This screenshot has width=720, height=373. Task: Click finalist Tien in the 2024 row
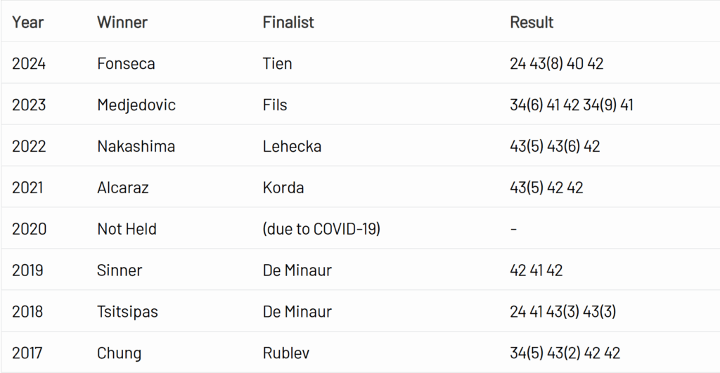pyautogui.click(x=278, y=64)
